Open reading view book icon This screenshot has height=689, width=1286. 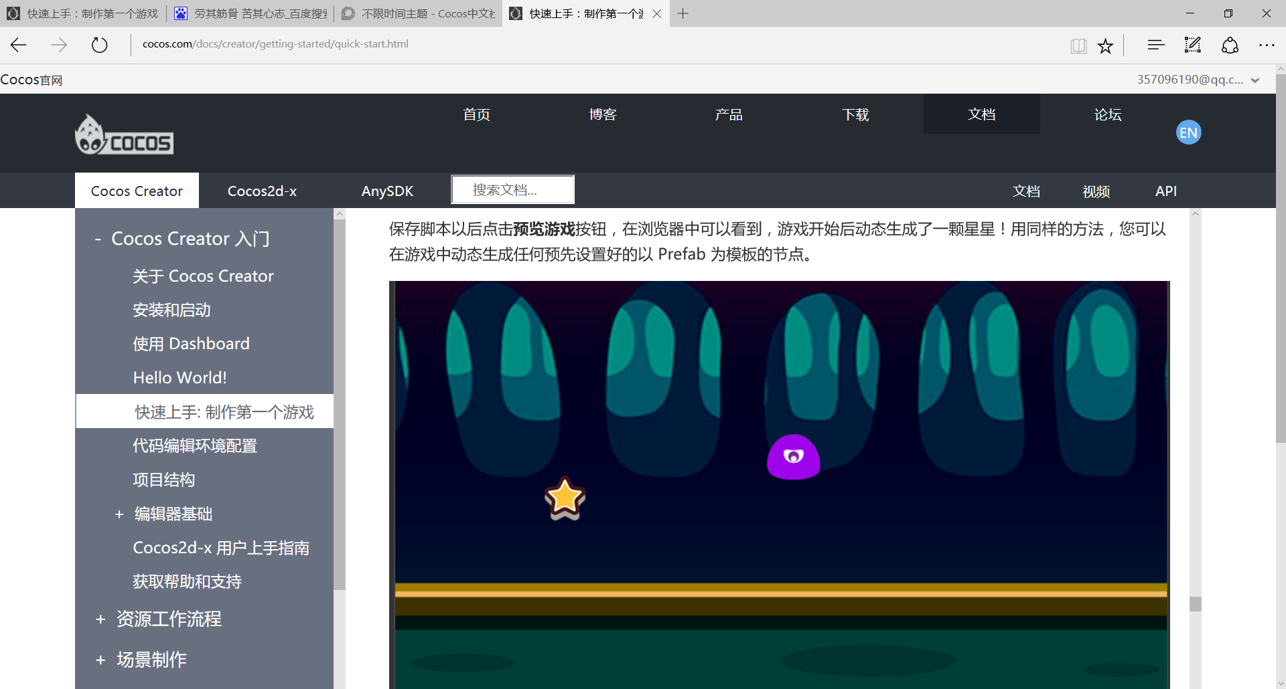[x=1078, y=45]
